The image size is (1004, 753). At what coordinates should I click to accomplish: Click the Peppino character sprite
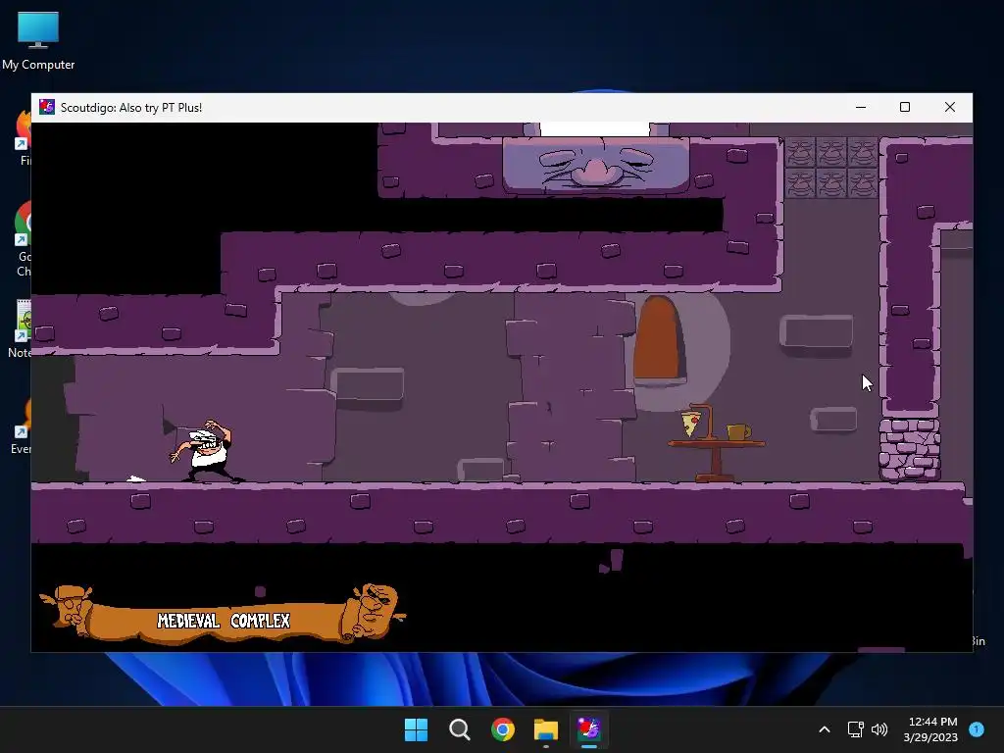(x=205, y=450)
